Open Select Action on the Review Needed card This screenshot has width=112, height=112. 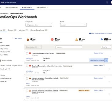tap(99, 91)
